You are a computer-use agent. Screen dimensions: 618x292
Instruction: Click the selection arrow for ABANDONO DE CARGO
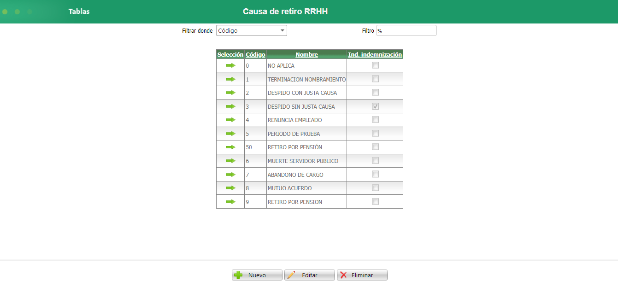(230, 174)
